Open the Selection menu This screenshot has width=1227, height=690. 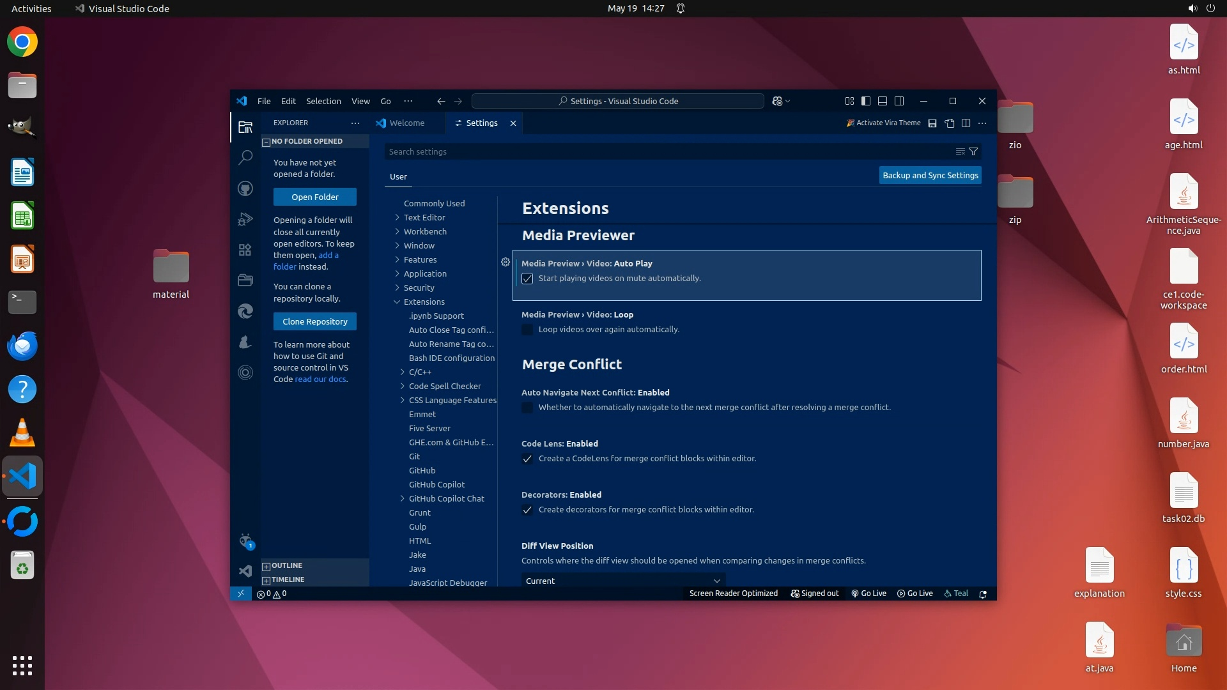(323, 101)
